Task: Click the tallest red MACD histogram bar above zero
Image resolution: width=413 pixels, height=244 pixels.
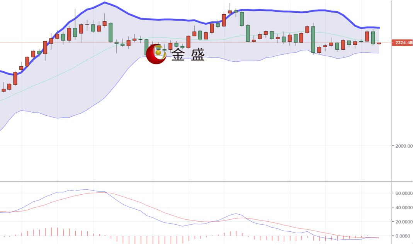Action: (x=51, y=232)
